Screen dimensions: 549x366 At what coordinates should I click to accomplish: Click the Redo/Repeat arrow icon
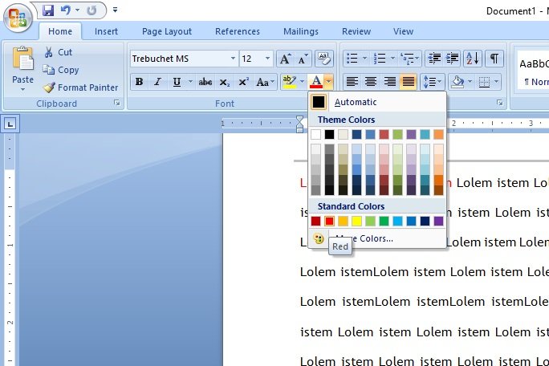click(x=91, y=10)
